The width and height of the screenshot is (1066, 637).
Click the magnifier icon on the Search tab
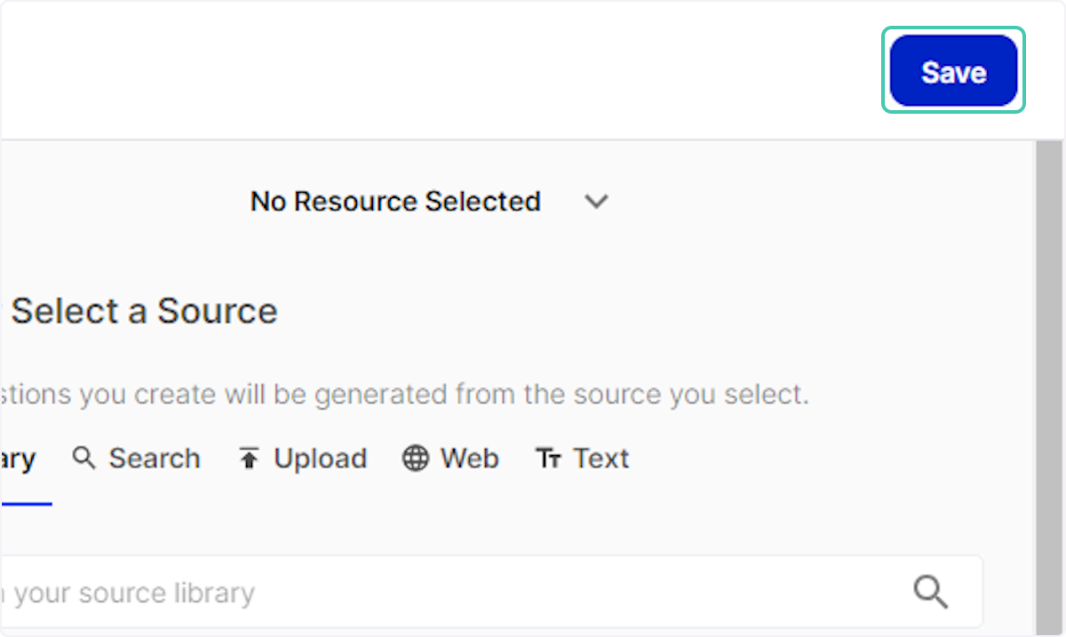84,458
